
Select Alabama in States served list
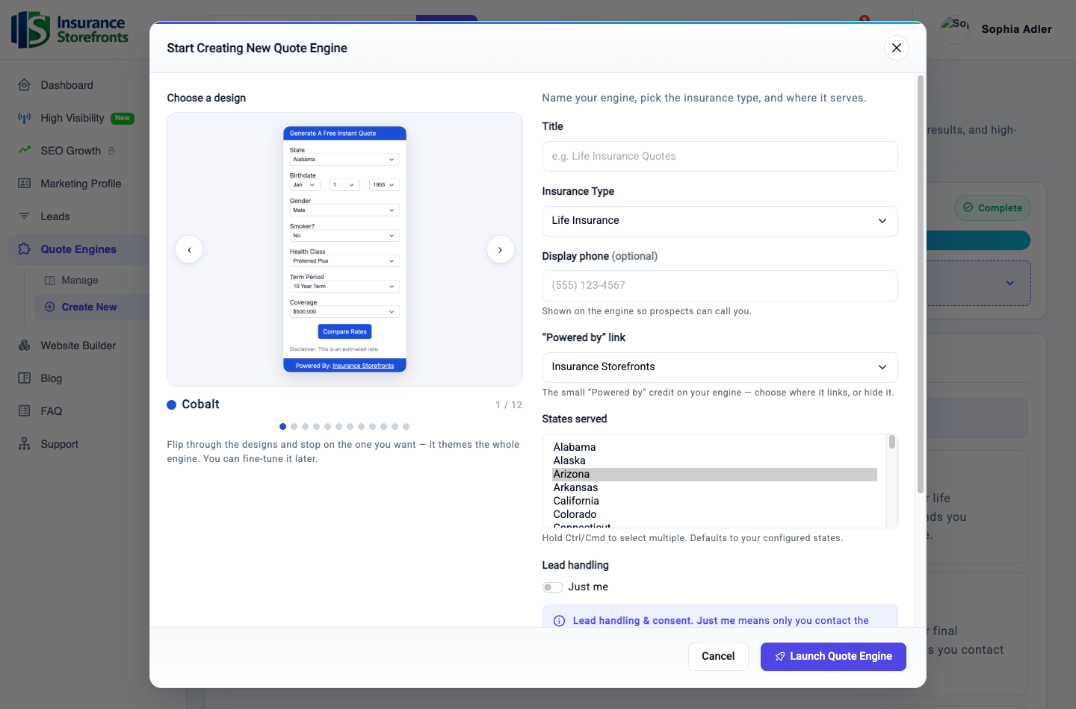[x=714, y=447]
